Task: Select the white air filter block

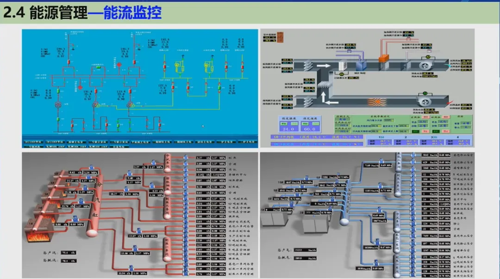Action: coord(343,66)
